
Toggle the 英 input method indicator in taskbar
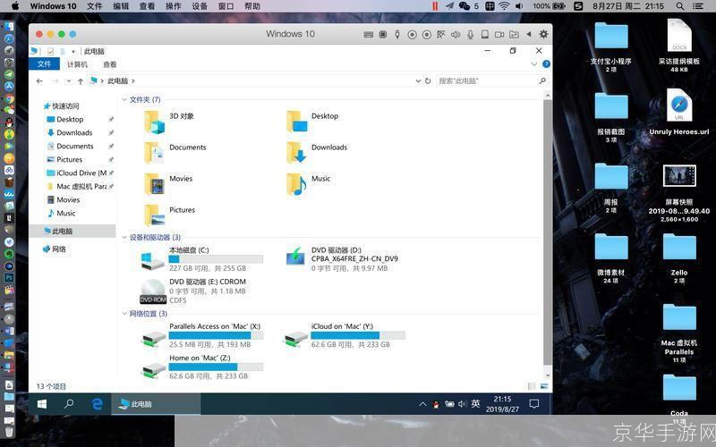coord(476,404)
